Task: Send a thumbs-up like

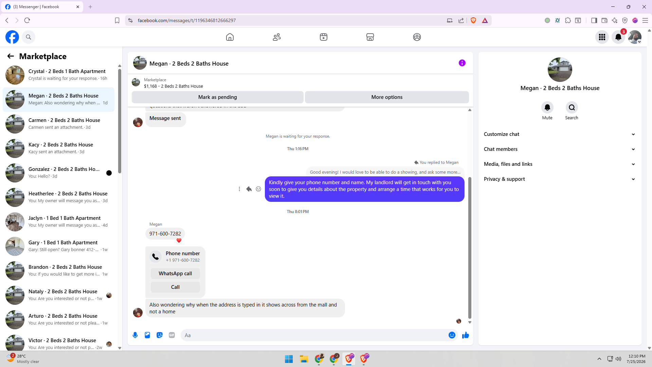Action: click(x=465, y=335)
